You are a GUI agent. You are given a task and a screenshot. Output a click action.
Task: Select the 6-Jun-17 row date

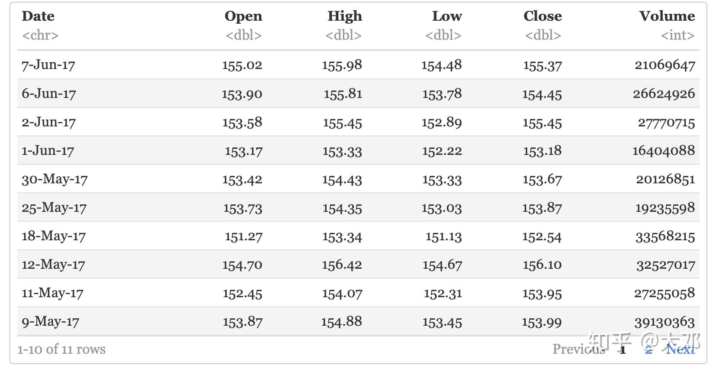pos(49,94)
